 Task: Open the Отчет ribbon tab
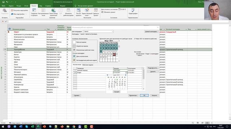[26, 6]
